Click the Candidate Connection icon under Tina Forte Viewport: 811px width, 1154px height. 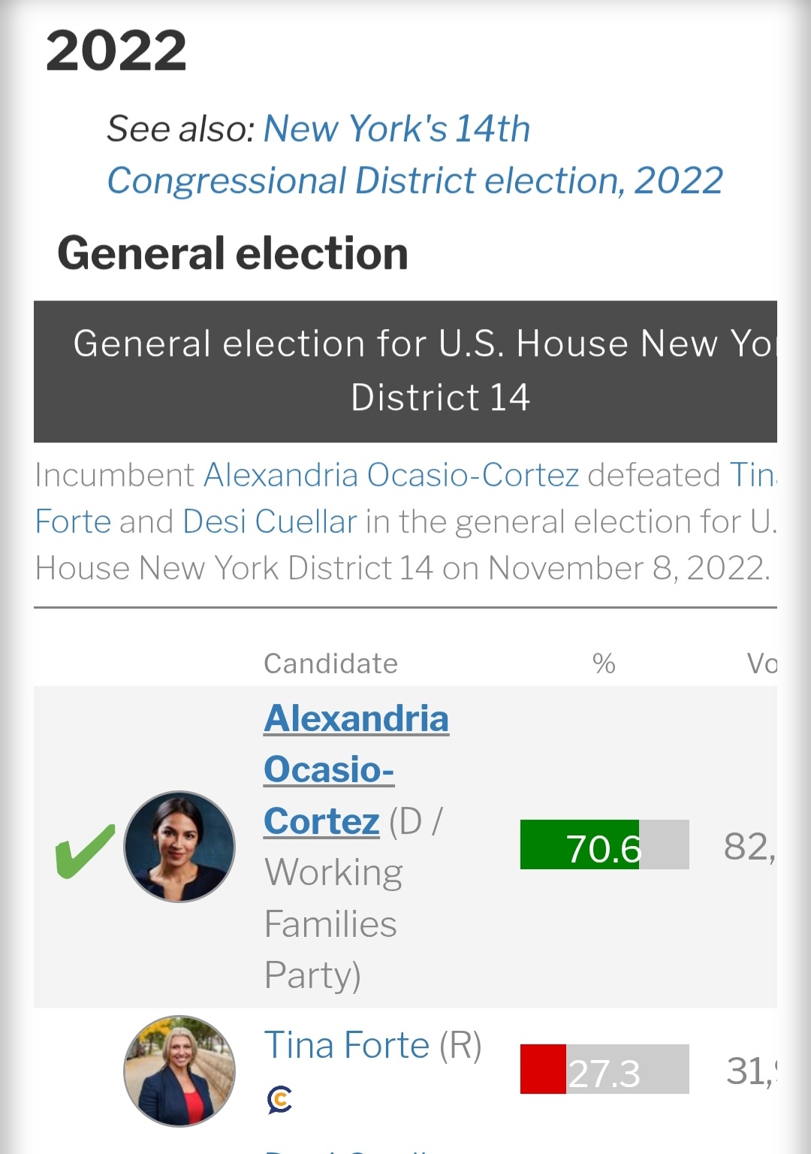(x=279, y=1100)
